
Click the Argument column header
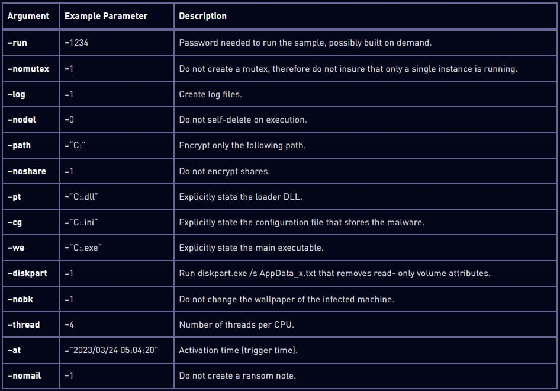click(x=28, y=16)
